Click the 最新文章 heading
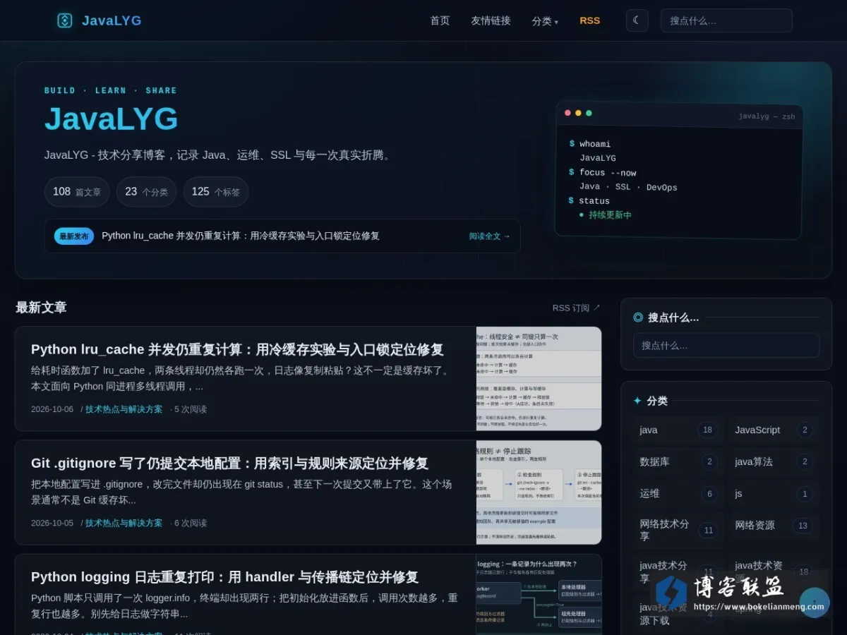The width and height of the screenshot is (847, 635). tap(41, 308)
